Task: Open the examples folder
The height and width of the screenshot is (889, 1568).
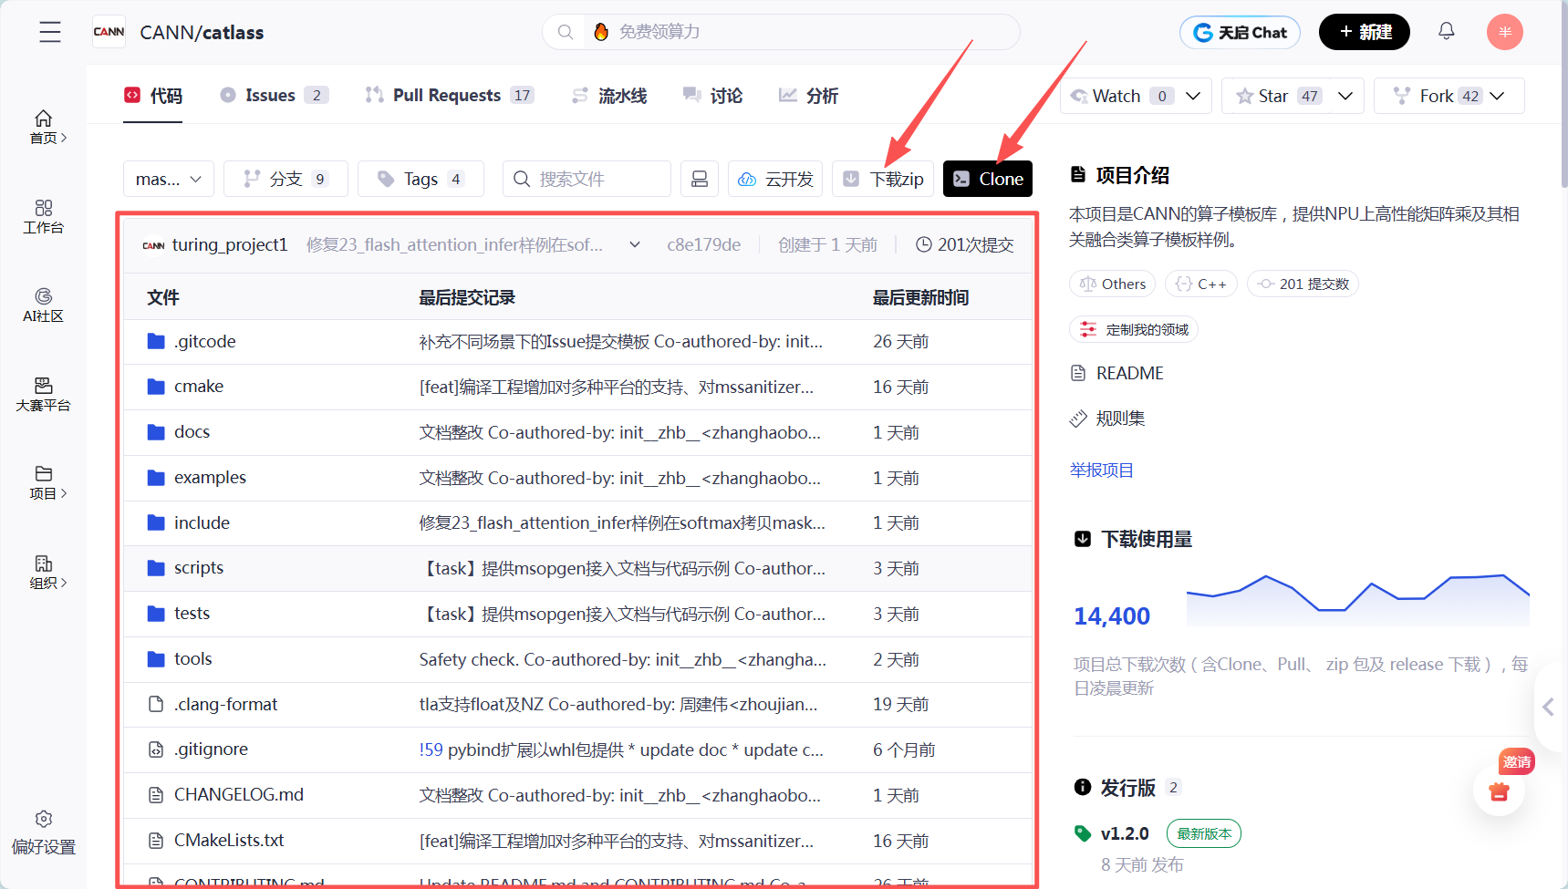Action: coord(210,478)
